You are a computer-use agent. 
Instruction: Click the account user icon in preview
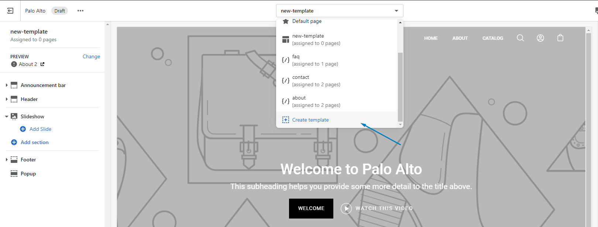click(540, 38)
